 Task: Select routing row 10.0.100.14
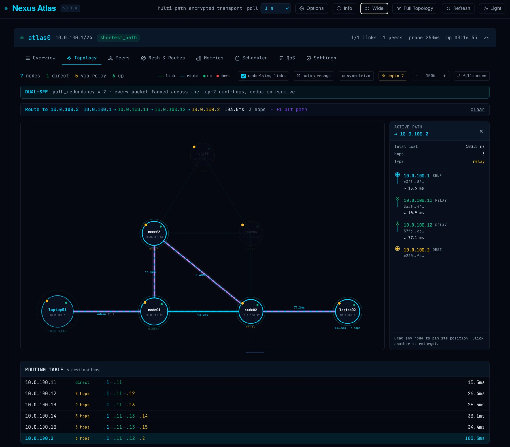tap(255, 416)
